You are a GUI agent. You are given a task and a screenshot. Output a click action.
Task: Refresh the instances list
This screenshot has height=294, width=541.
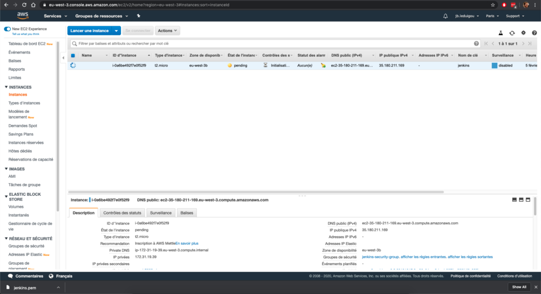tap(512, 33)
